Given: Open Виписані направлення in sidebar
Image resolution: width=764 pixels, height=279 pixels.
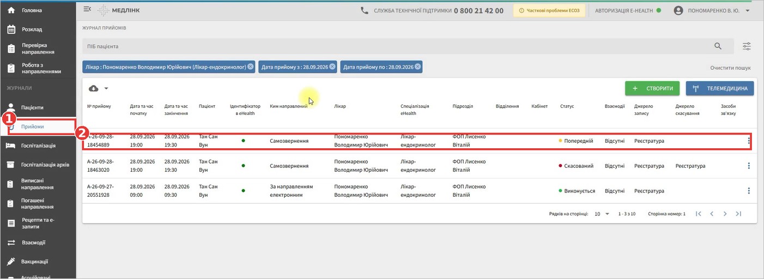Looking at the screenshot, I should pyautogui.click(x=38, y=184).
